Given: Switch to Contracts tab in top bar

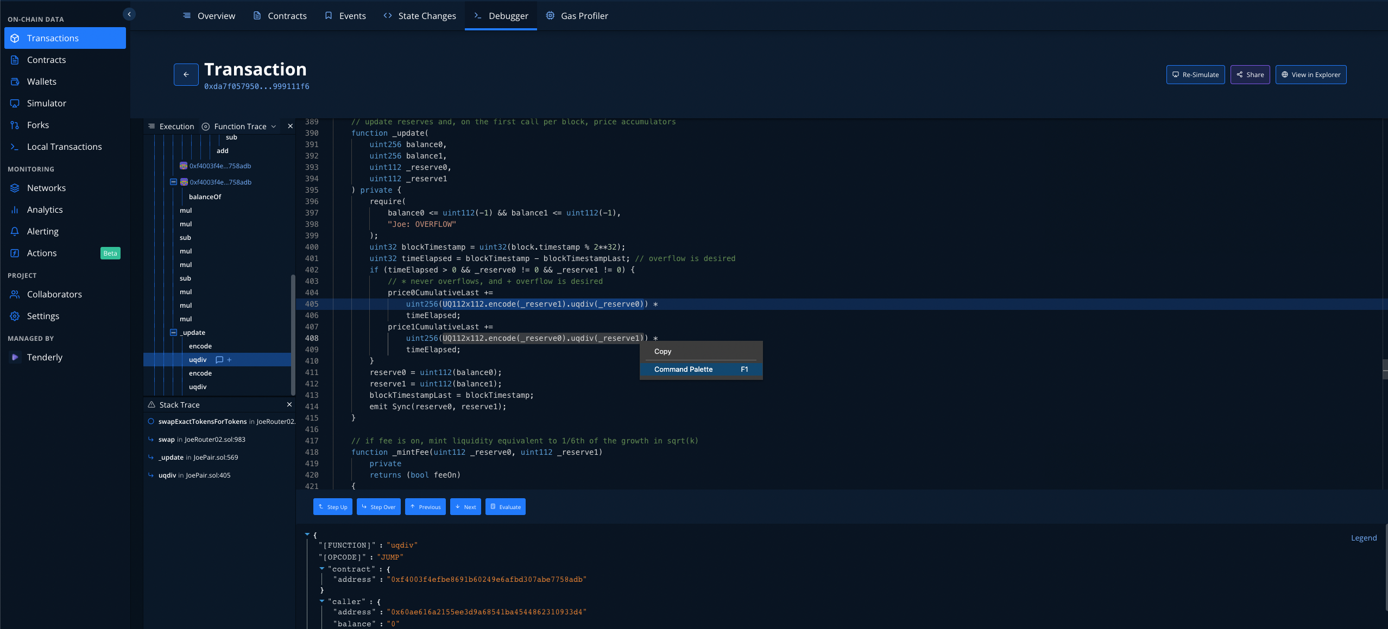Looking at the screenshot, I should coord(280,16).
